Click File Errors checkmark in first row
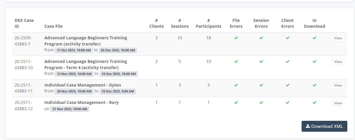The image size is (355, 140). (x=236, y=38)
